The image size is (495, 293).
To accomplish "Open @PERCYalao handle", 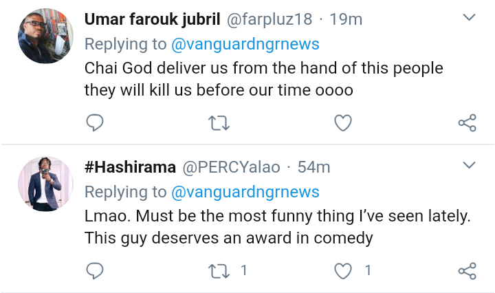I will (x=231, y=167).
